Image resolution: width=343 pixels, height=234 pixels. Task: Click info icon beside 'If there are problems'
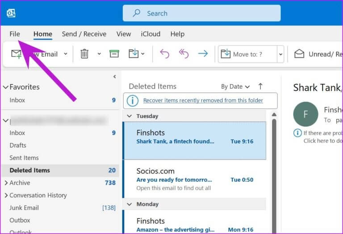coord(297,133)
